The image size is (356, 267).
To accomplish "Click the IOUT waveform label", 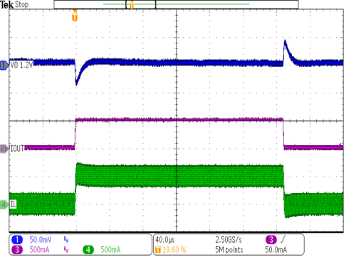I will click(x=17, y=149).
